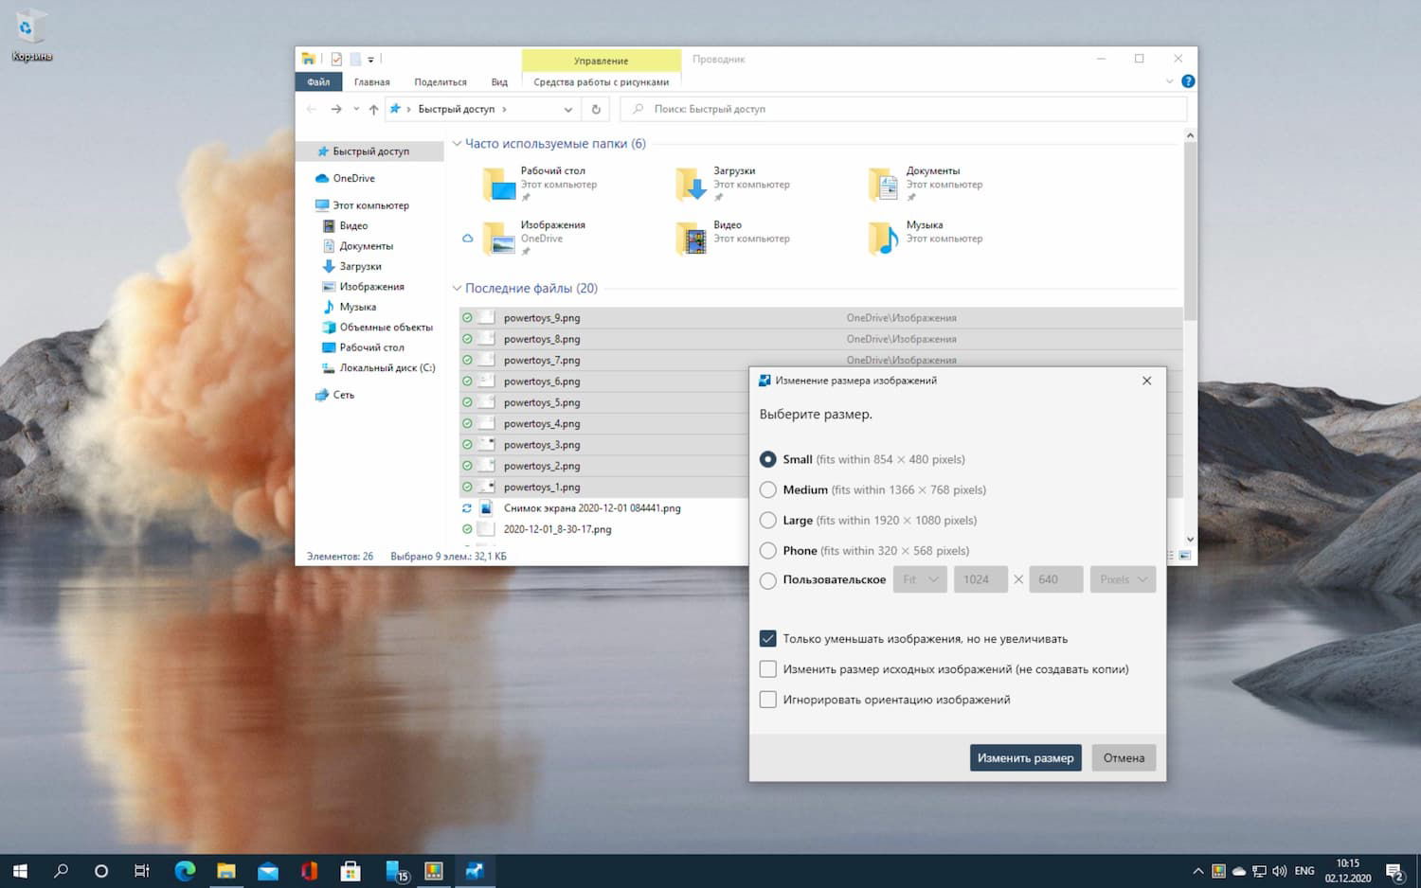Open the Music folder (Музыка) tile

926,238
